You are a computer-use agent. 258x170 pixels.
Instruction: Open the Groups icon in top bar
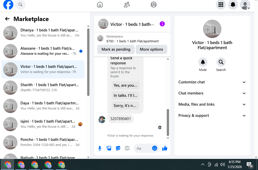tap(154, 5)
